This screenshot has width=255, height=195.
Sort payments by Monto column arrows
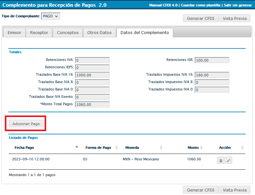point(201,148)
